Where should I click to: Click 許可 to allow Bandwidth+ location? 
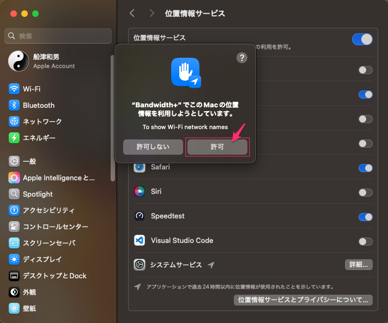pyautogui.click(x=217, y=147)
